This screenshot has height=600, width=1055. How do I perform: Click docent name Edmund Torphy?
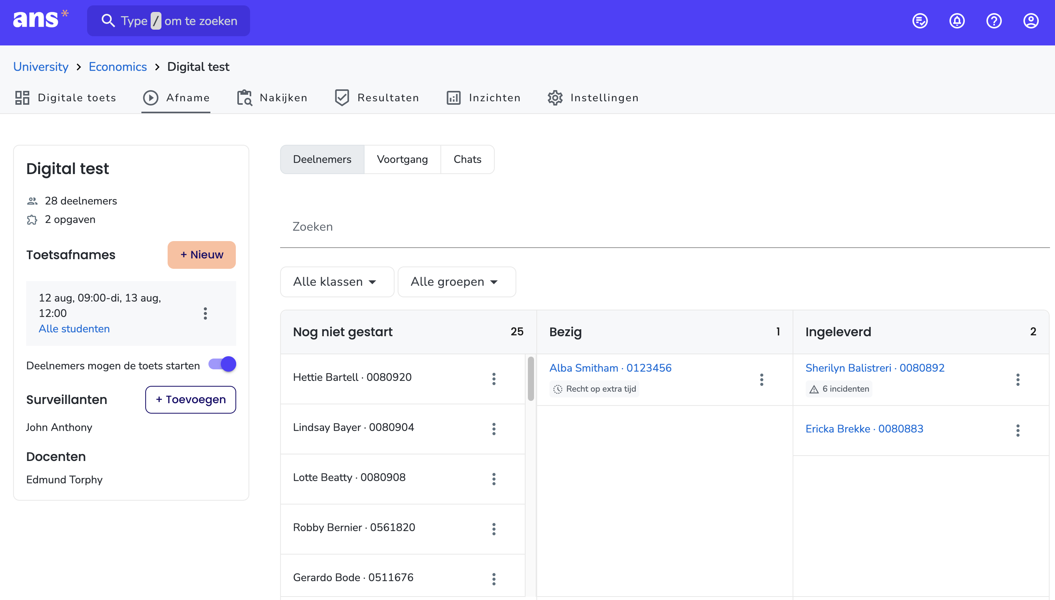pos(64,480)
